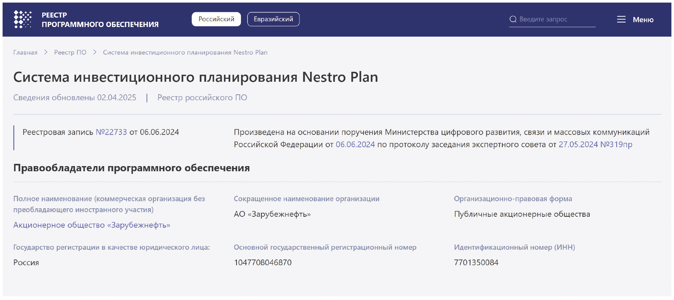This screenshot has height=300, width=674.
Task: Go to Главная in breadcrumbs
Action: point(25,53)
